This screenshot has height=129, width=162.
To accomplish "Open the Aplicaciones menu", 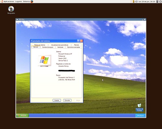I will 9,2.
